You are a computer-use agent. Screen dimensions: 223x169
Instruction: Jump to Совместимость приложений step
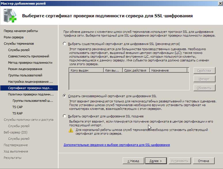pos(29,56)
